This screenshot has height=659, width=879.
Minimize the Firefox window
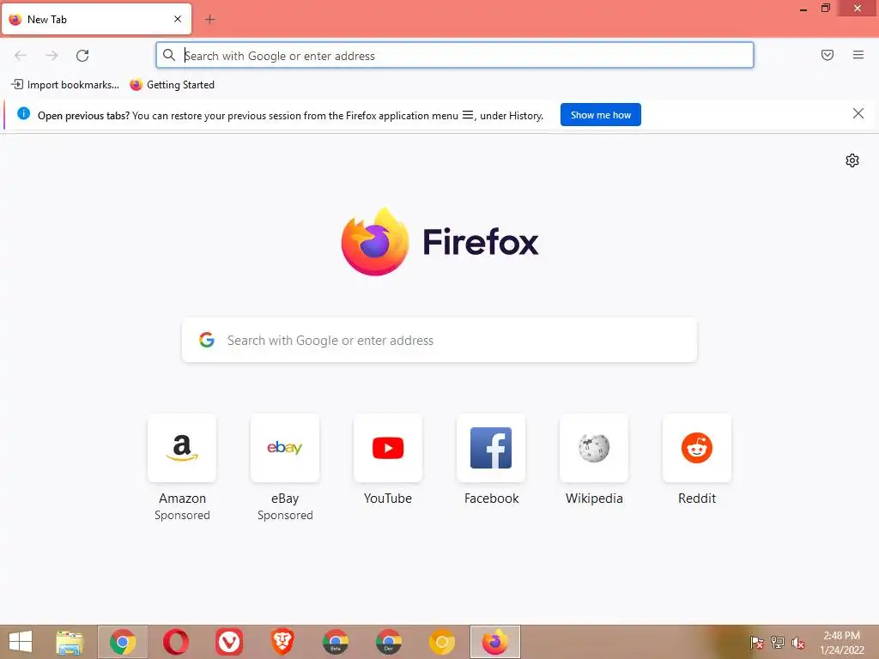[803, 9]
